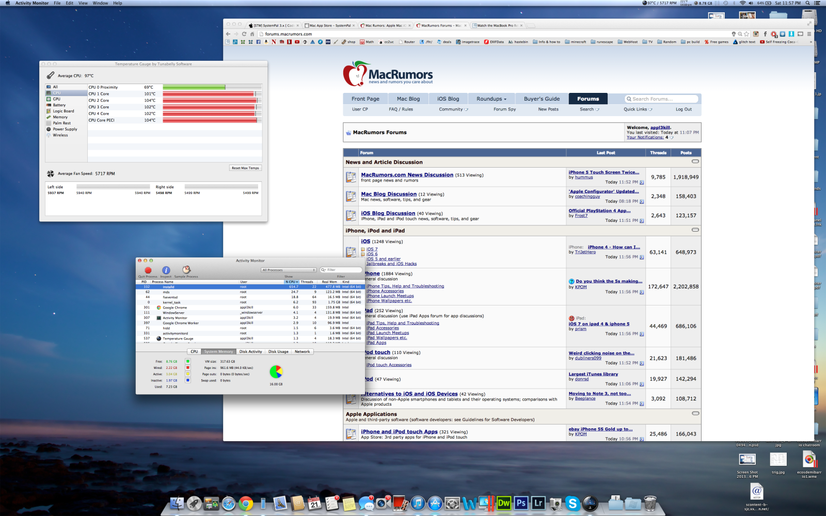Screen dimensions: 826x516
Task: Click the red Wired memory color swatch
Action: click(x=188, y=367)
